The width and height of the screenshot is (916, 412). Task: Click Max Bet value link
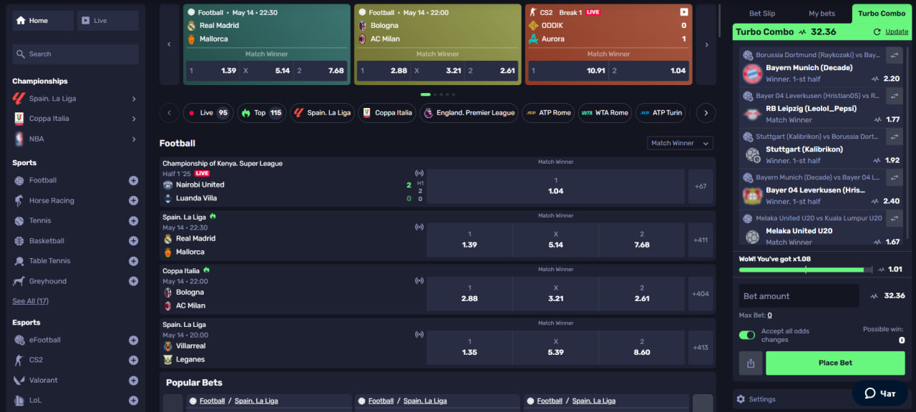coord(769,315)
